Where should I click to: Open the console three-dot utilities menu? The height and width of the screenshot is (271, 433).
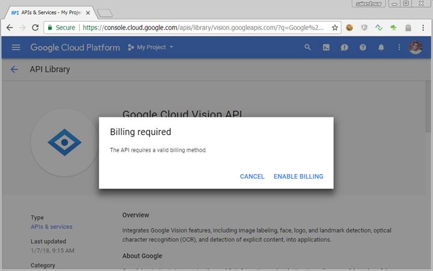(x=399, y=47)
